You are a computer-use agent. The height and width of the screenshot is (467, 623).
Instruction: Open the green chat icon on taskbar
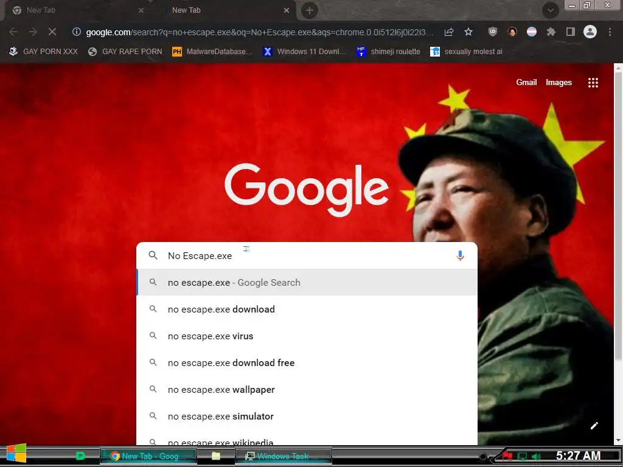pyautogui.click(x=81, y=456)
